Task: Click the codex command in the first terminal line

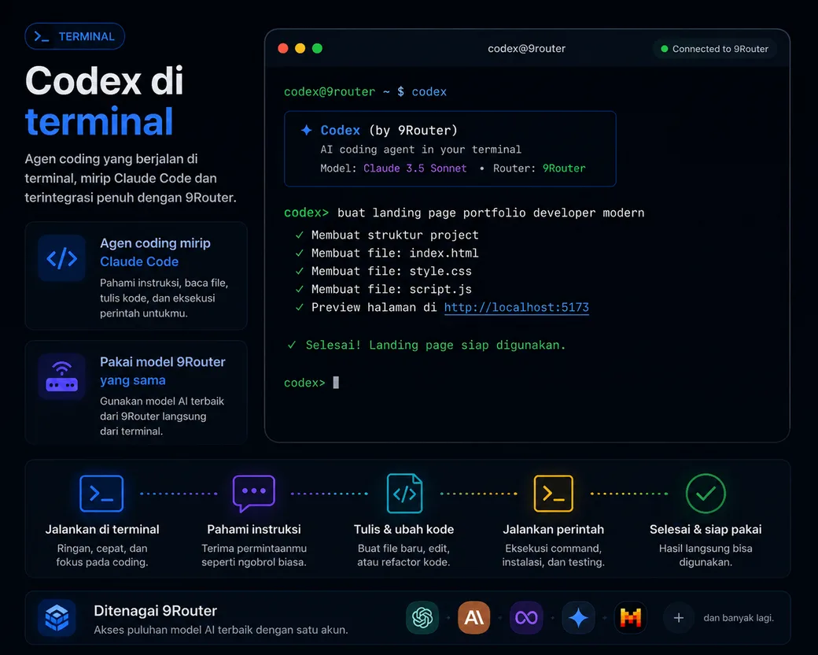Action: (x=429, y=92)
